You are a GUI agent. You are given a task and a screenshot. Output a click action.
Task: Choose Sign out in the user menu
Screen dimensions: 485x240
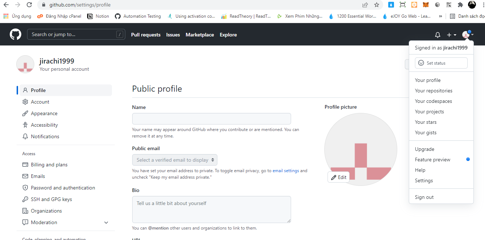424,197
